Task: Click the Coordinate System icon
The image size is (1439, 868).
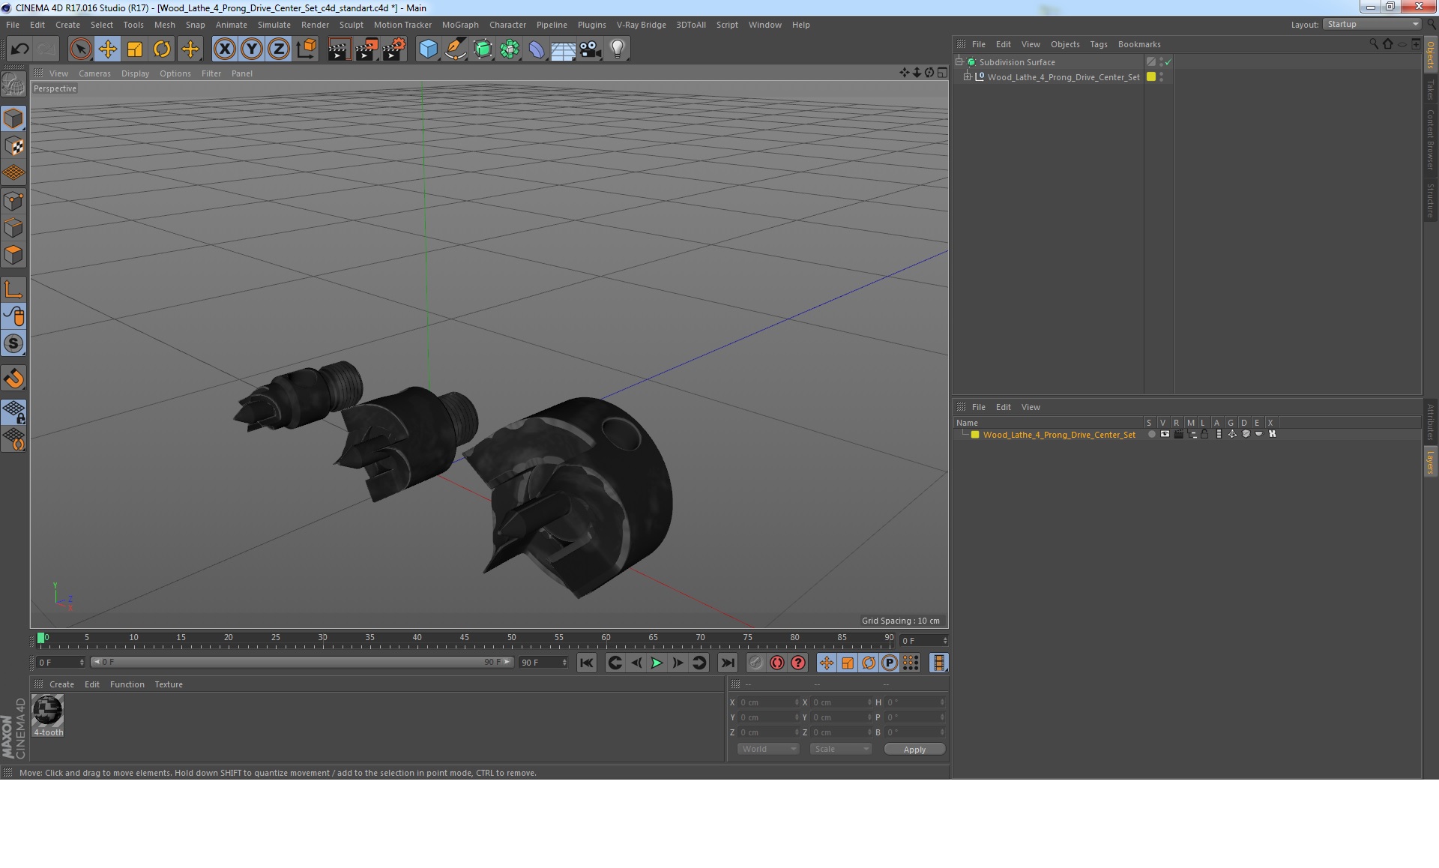Action: click(x=306, y=49)
